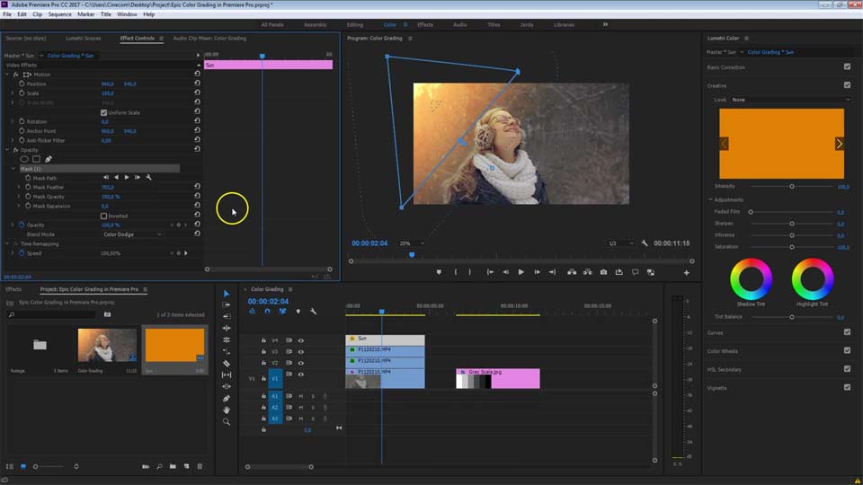Screen dimensions: 863x485
Task: Select the Zoom tool magnifier
Action: click(x=227, y=422)
